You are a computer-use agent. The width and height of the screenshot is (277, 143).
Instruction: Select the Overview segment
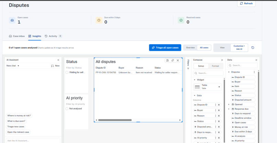(x=190, y=48)
